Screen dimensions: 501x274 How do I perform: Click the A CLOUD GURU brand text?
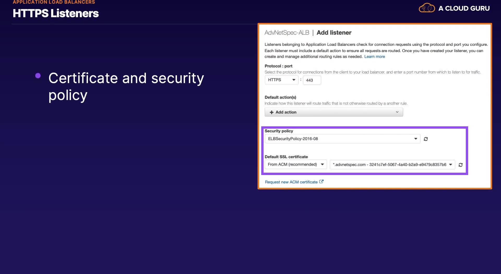pyautogui.click(x=464, y=8)
